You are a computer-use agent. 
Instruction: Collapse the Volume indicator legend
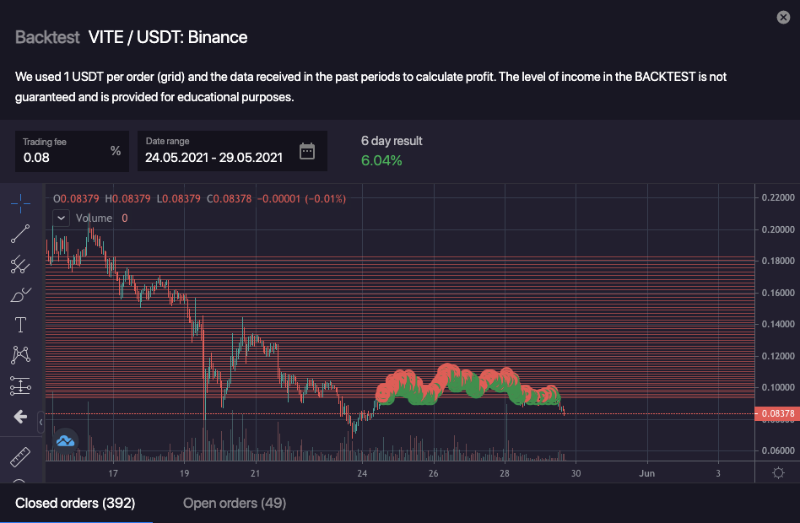(61, 218)
